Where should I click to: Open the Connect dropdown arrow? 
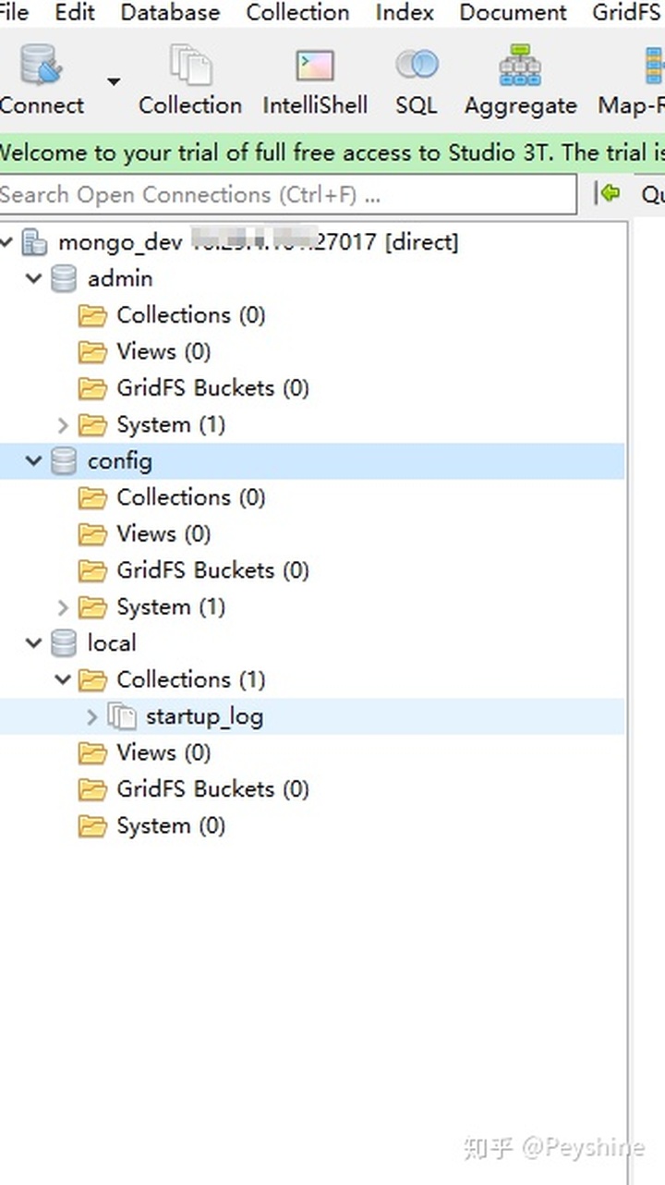[x=114, y=81]
